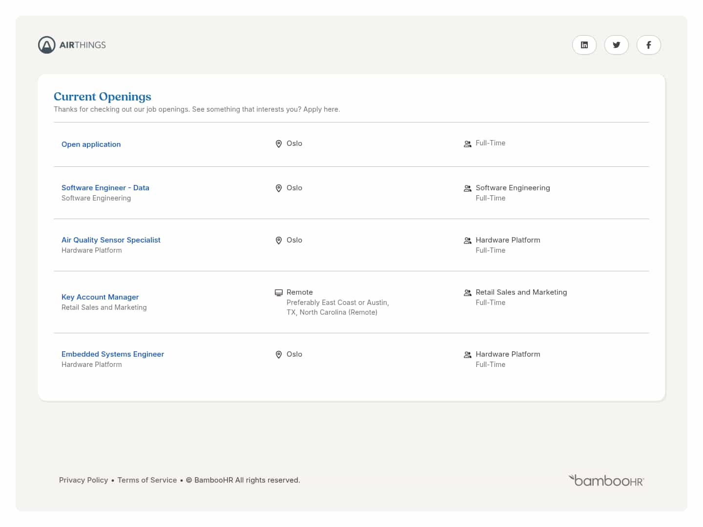This screenshot has width=703, height=527.
Task: Click the Oslo location for Air Quality Sensor Specialist
Action: 294,240
